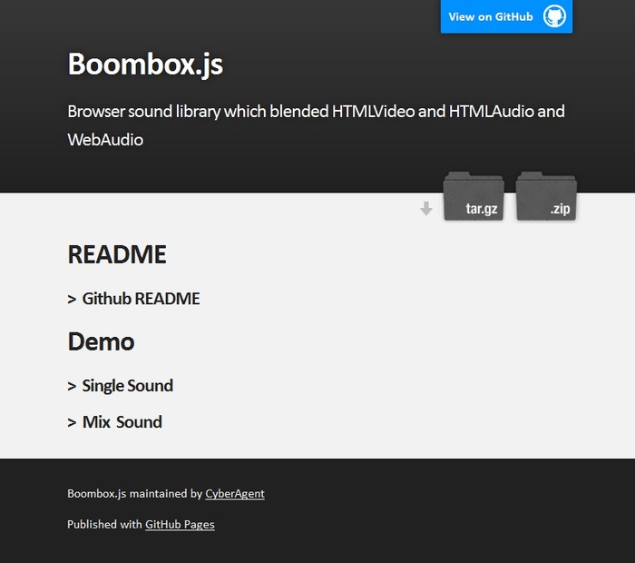The image size is (635, 563).
Task: Select the README section heading
Action: (x=117, y=255)
